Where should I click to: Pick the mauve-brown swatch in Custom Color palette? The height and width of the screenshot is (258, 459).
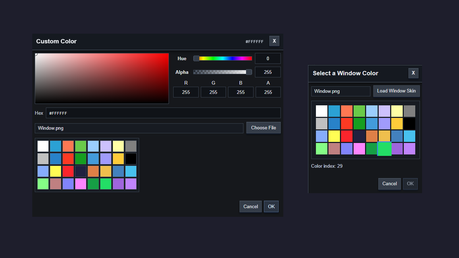point(56,184)
